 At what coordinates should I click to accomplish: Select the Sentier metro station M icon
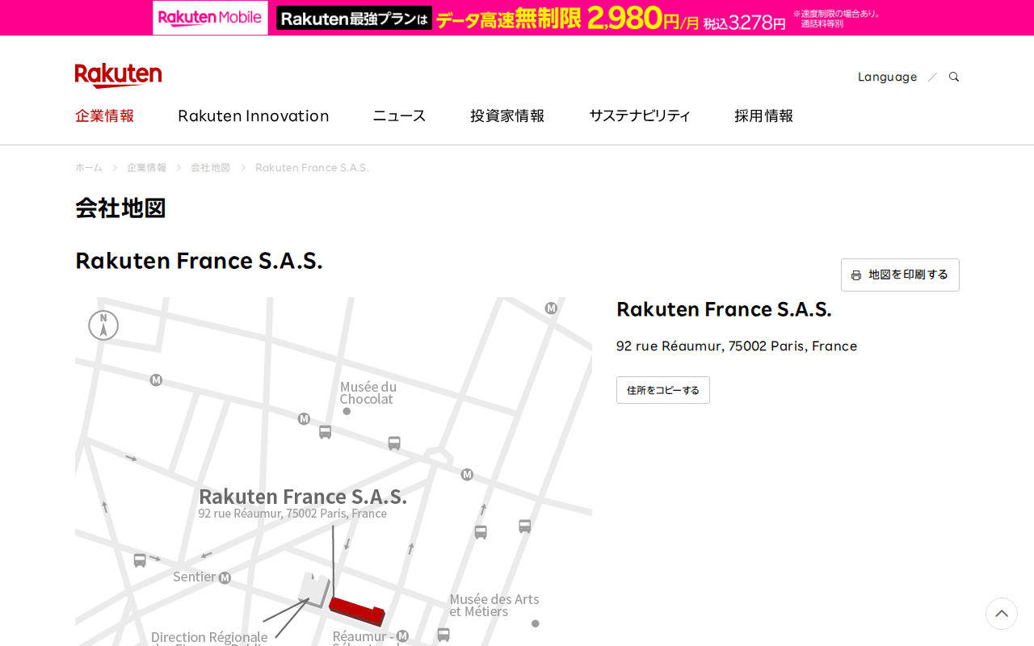[x=224, y=577]
